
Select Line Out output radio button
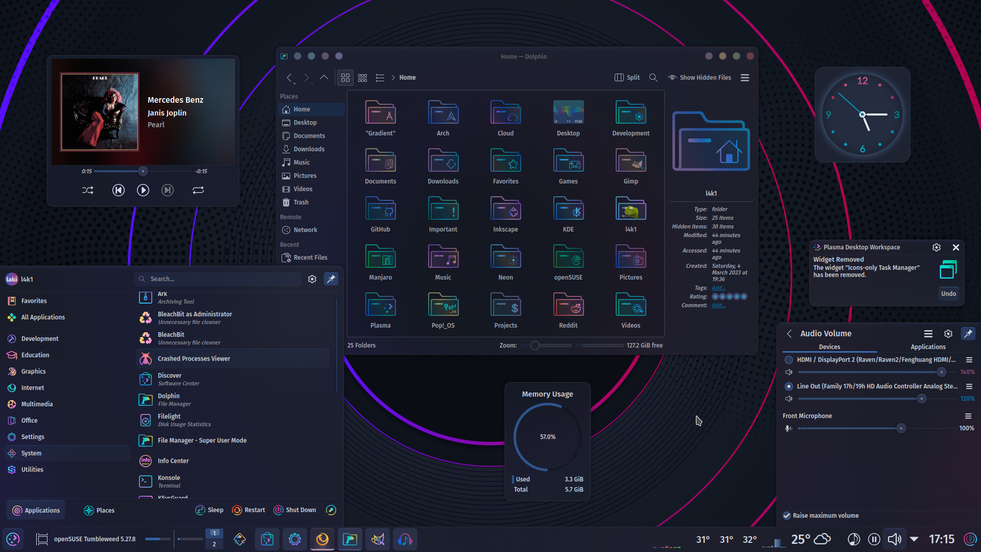[x=789, y=386]
